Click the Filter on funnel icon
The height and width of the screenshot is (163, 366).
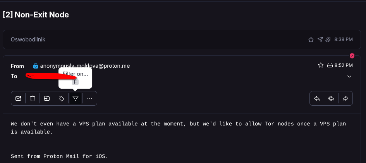(76, 98)
